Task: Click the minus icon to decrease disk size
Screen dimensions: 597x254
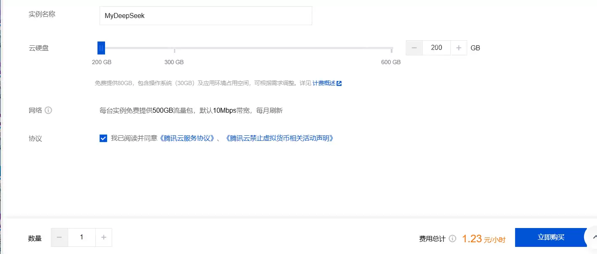Action: tap(414, 47)
